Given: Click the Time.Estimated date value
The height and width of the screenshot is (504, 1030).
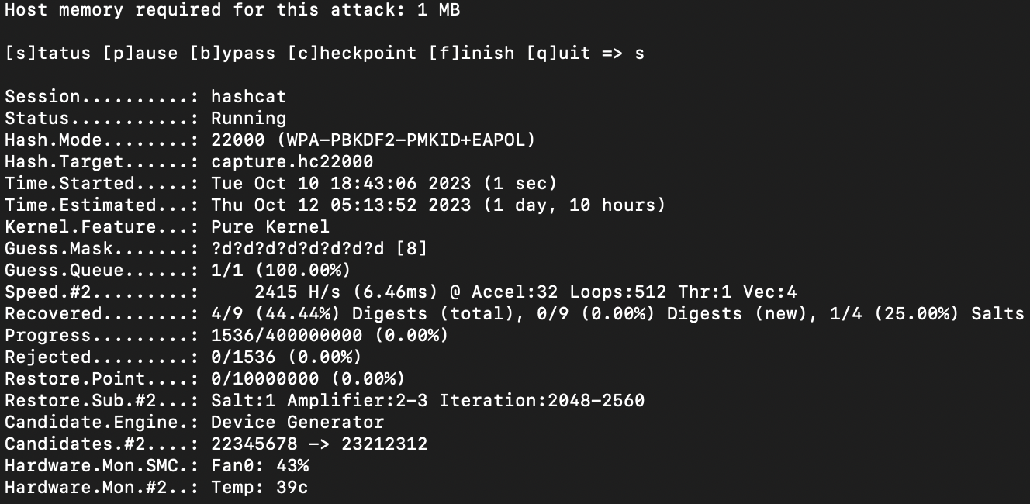Looking at the screenshot, I should (340, 205).
